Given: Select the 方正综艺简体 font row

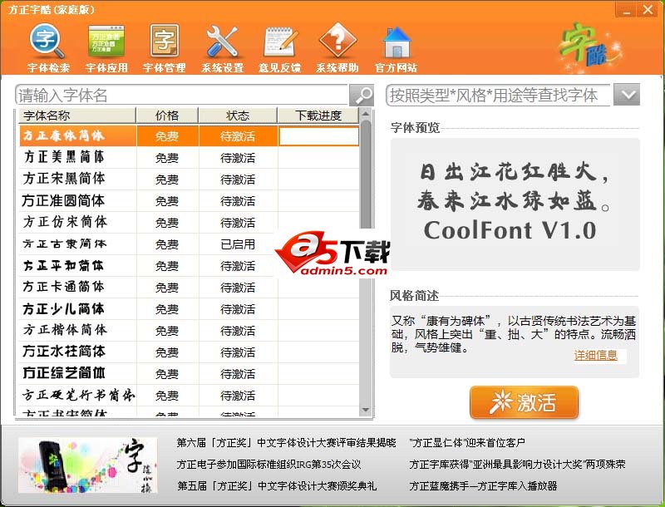Looking at the screenshot, I should (x=190, y=374).
